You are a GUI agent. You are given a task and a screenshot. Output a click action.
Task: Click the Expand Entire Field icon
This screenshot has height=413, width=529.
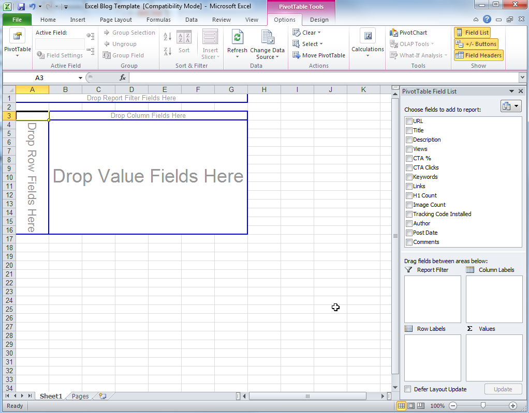(91, 36)
